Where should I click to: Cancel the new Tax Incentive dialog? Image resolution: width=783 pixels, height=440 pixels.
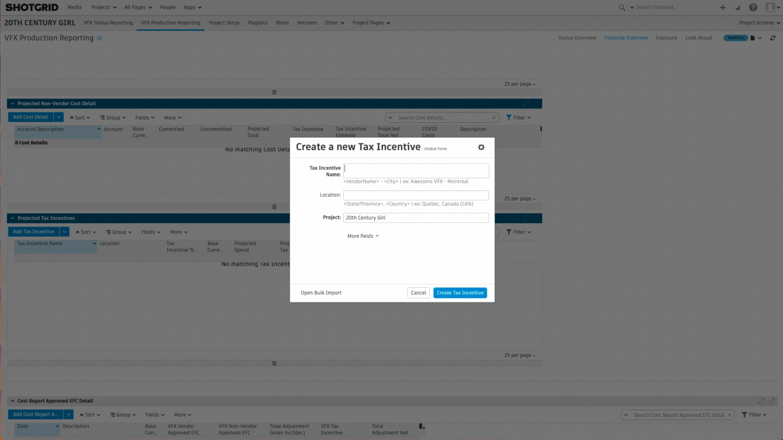coord(419,293)
